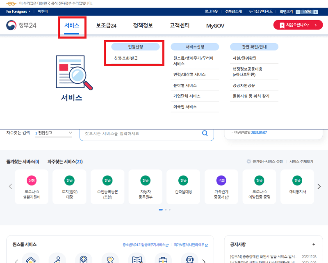
Task: Select third carousel pagination dot
Action: point(170,210)
